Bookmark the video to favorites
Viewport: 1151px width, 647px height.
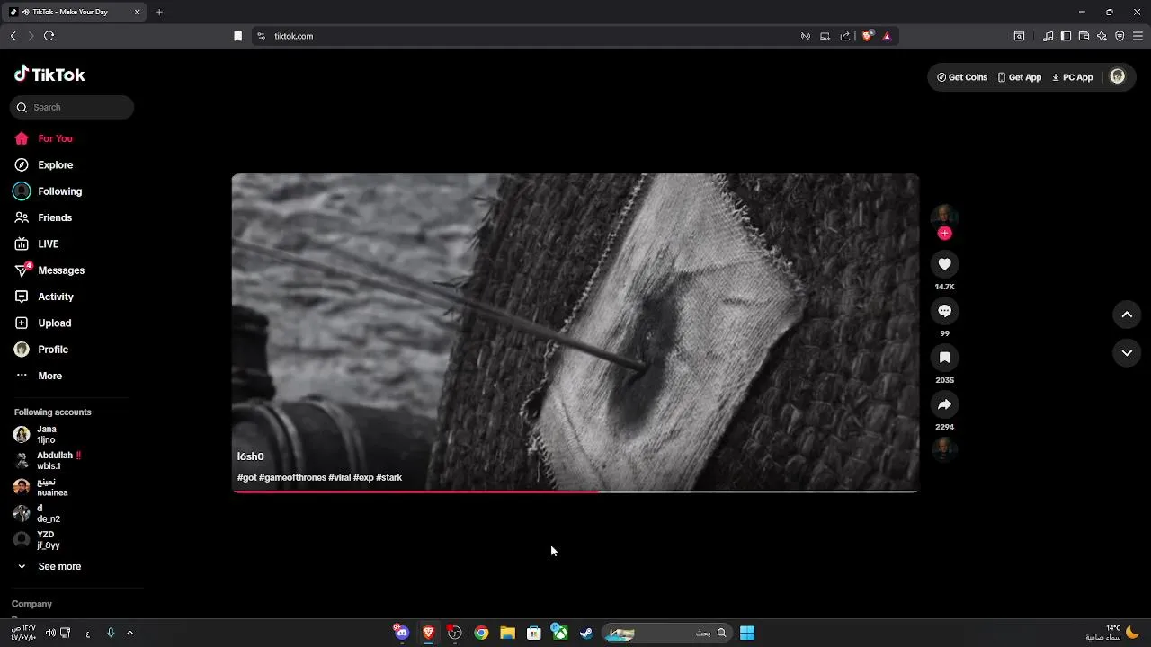pos(944,357)
